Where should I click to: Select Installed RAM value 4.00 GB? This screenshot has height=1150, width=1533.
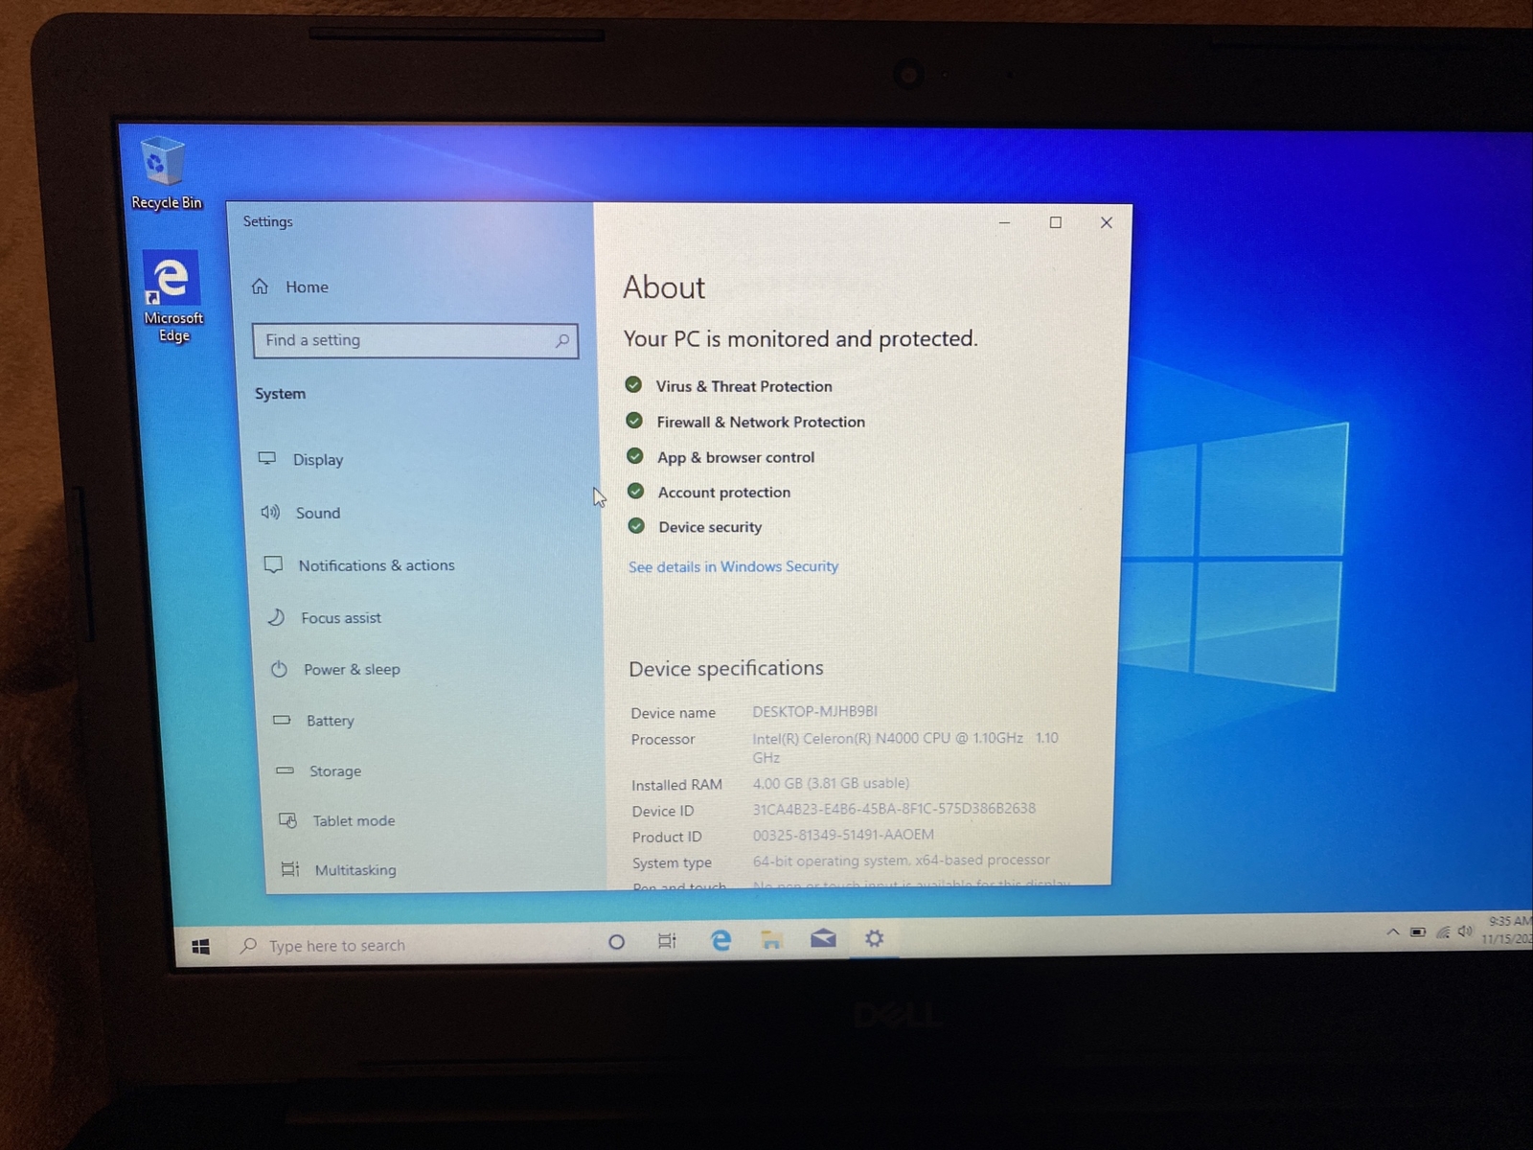pyautogui.click(x=831, y=783)
